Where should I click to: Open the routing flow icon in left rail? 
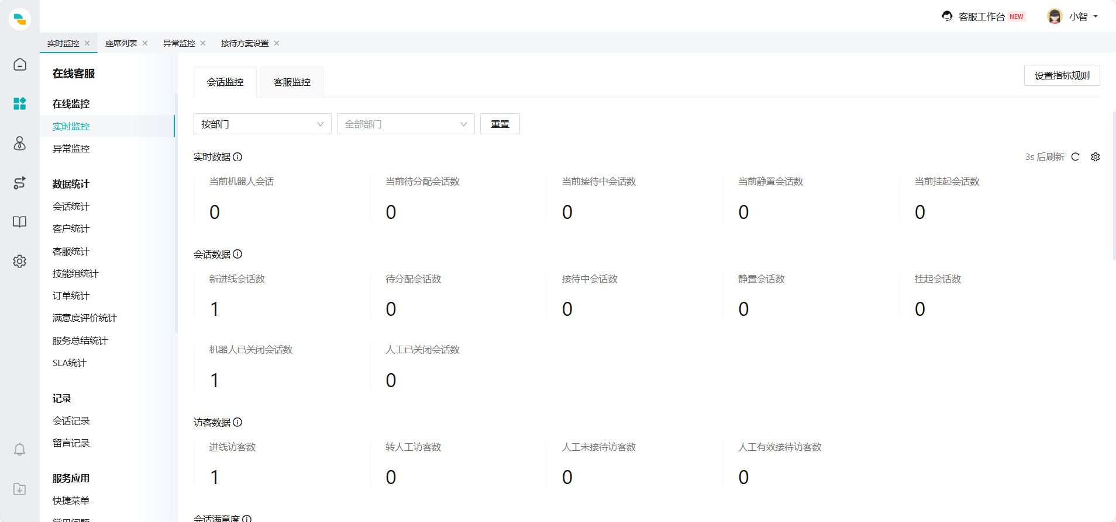[20, 183]
